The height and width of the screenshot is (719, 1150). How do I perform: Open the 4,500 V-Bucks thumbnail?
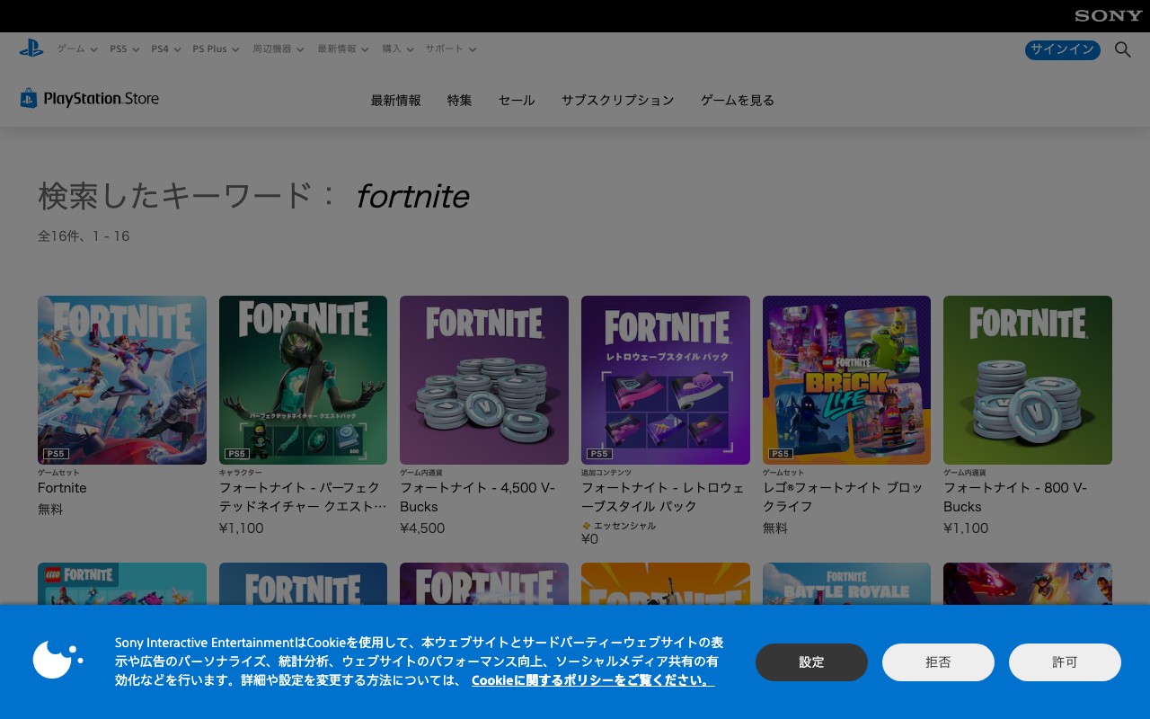tap(484, 380)
